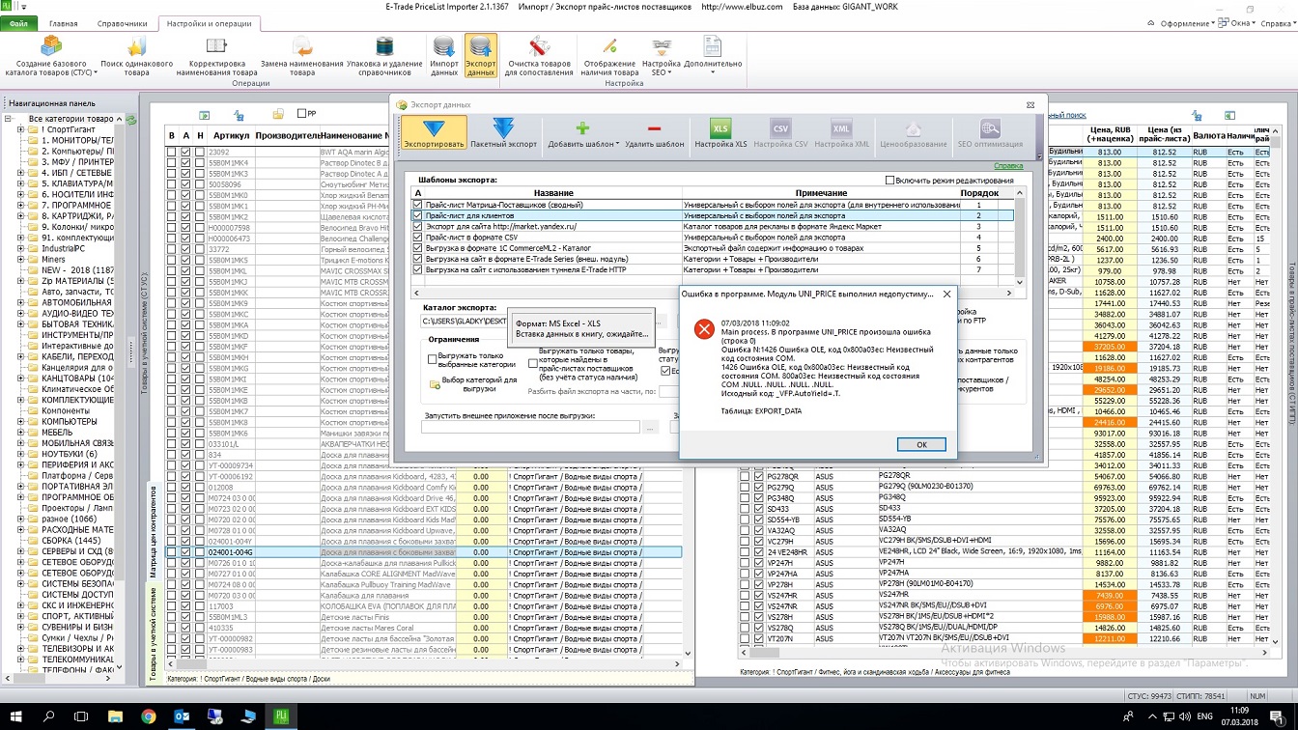Open the 'Импорт данных' ribbon button
1298x730 pixels.
point(444,55)
